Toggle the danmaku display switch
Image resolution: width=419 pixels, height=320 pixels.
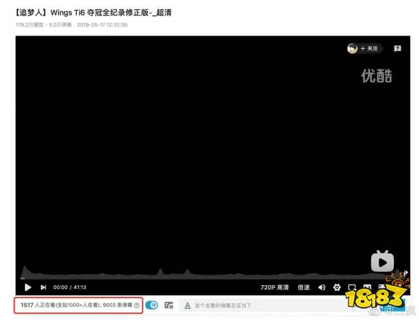(x=152, y=305)
